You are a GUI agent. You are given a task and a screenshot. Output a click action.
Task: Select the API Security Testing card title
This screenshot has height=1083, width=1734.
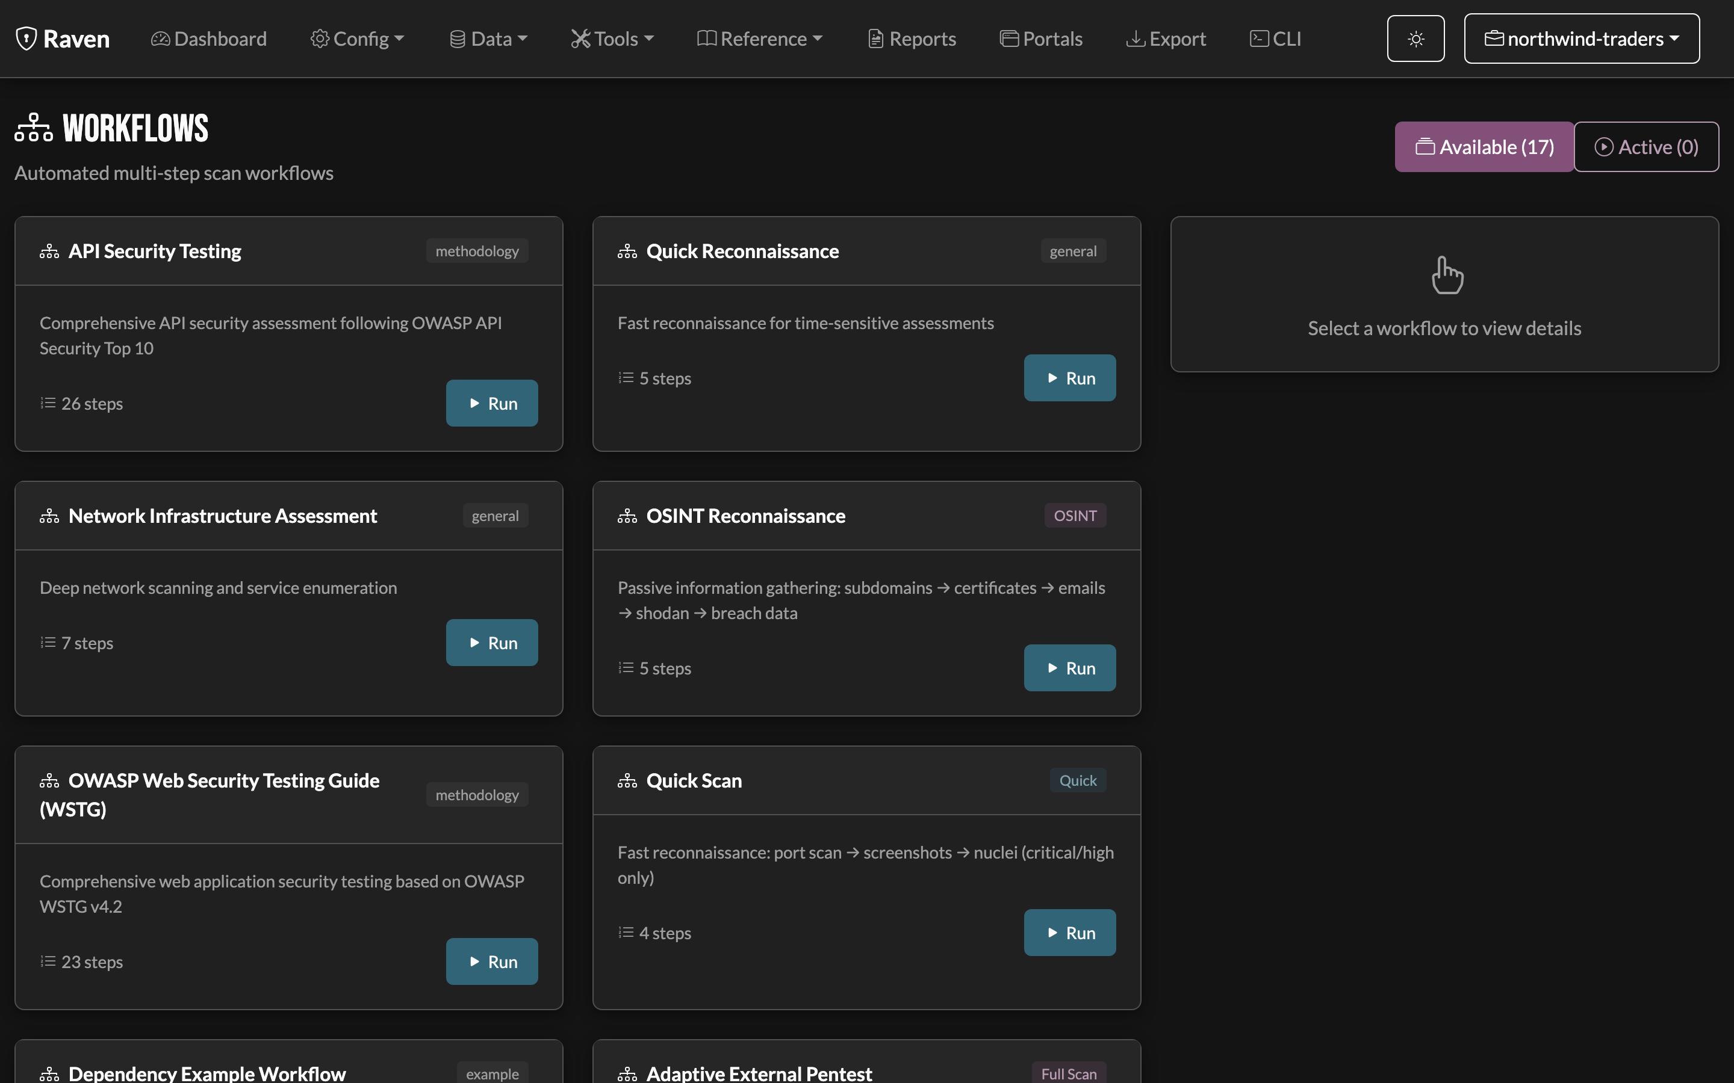pos(155,251)
